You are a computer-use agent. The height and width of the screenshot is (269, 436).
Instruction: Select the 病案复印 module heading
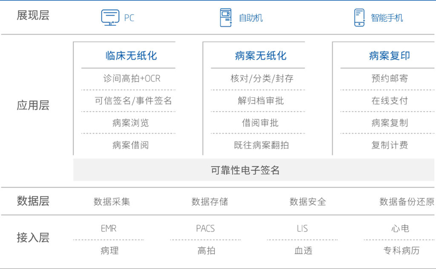pyautogui.click(x=389, y=56)
